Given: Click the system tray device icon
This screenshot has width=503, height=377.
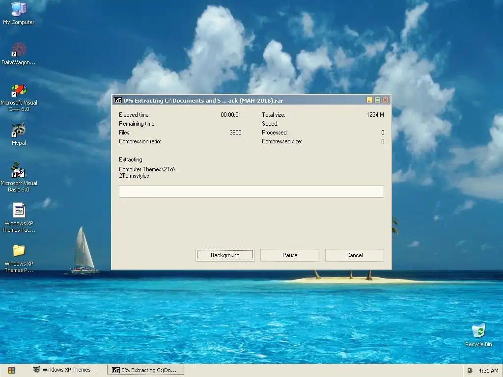Looking at the screenshot, I should click(470, 371).
